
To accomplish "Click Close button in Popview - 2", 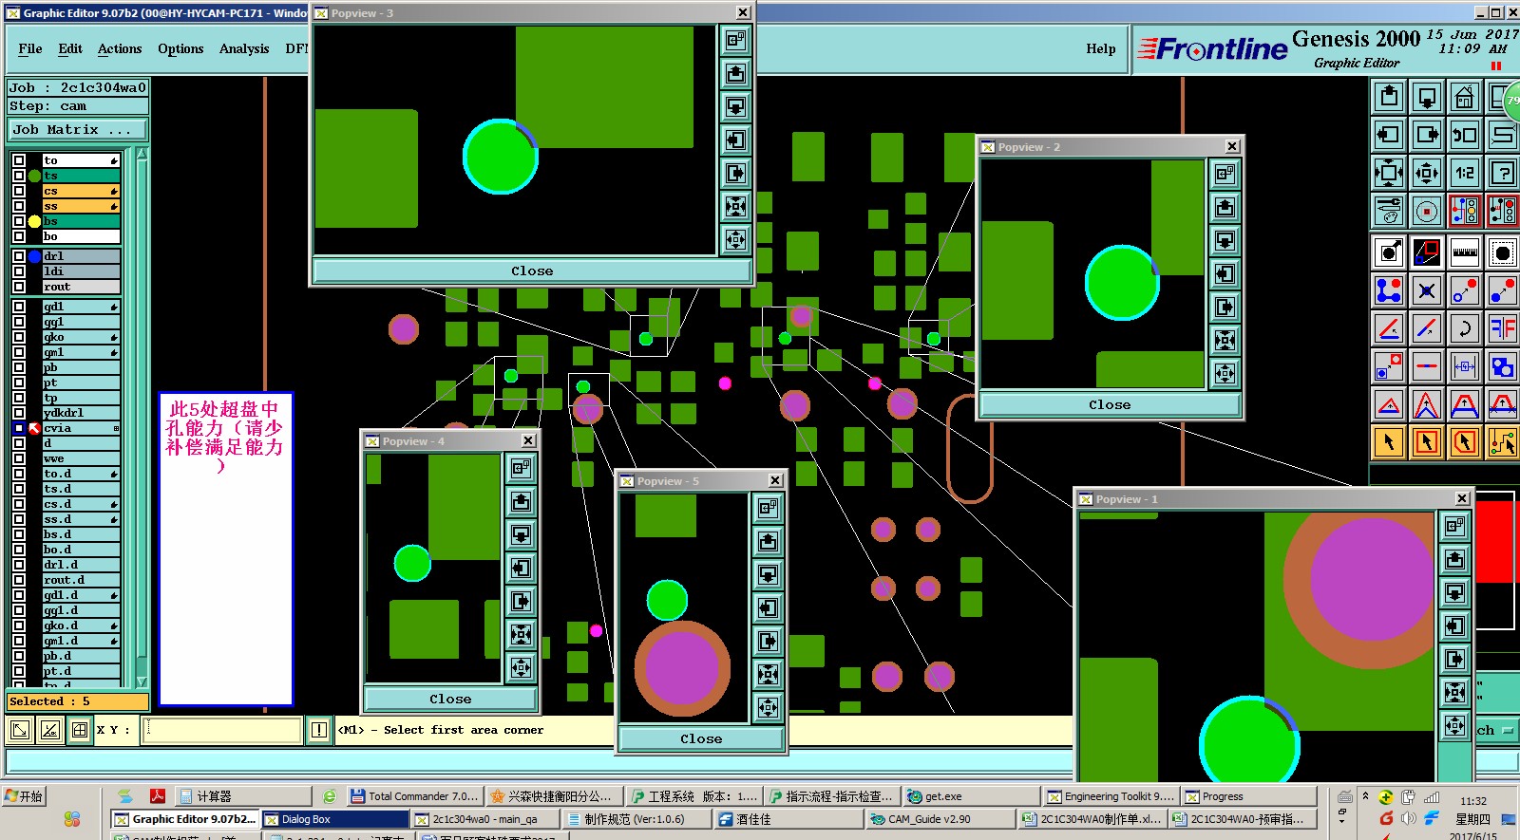I will [1110, 404].
